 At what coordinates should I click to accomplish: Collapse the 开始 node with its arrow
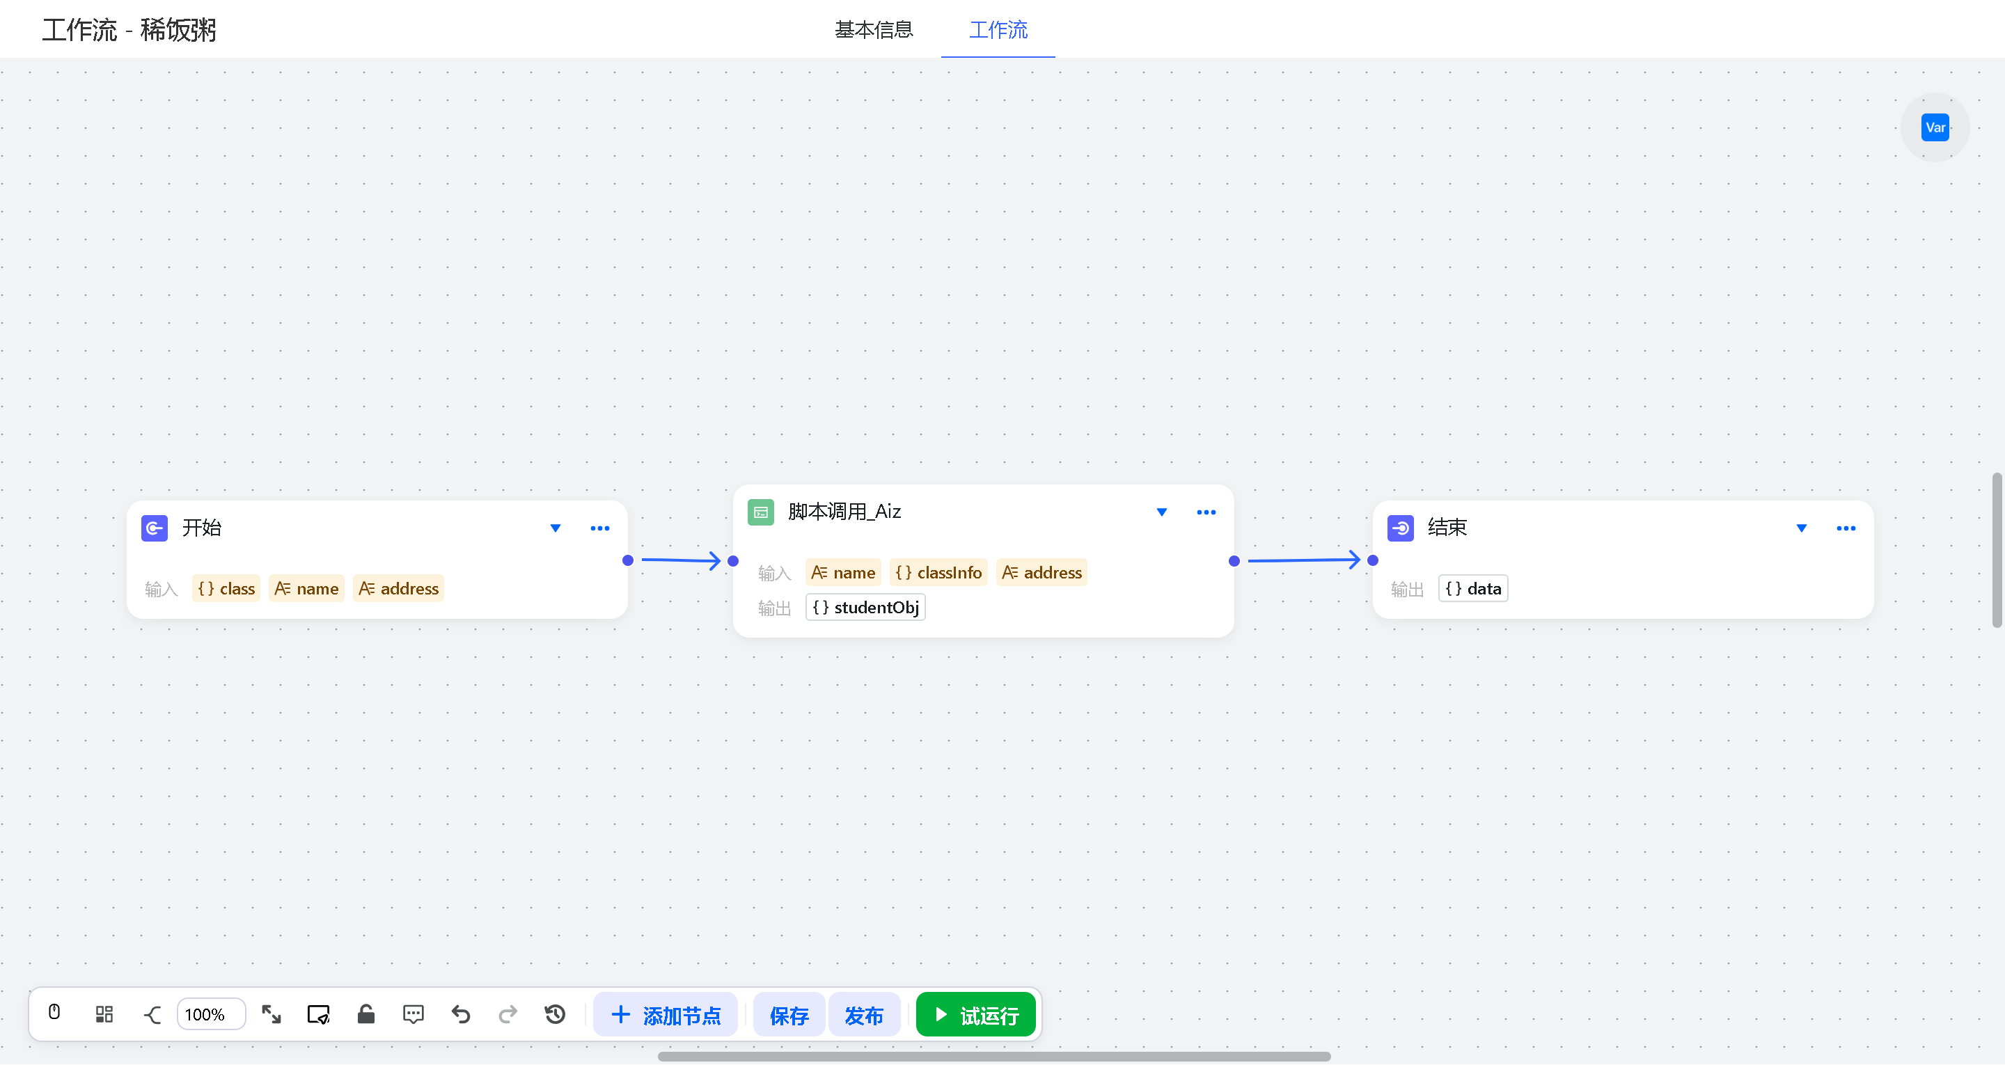tap(555, 528)
